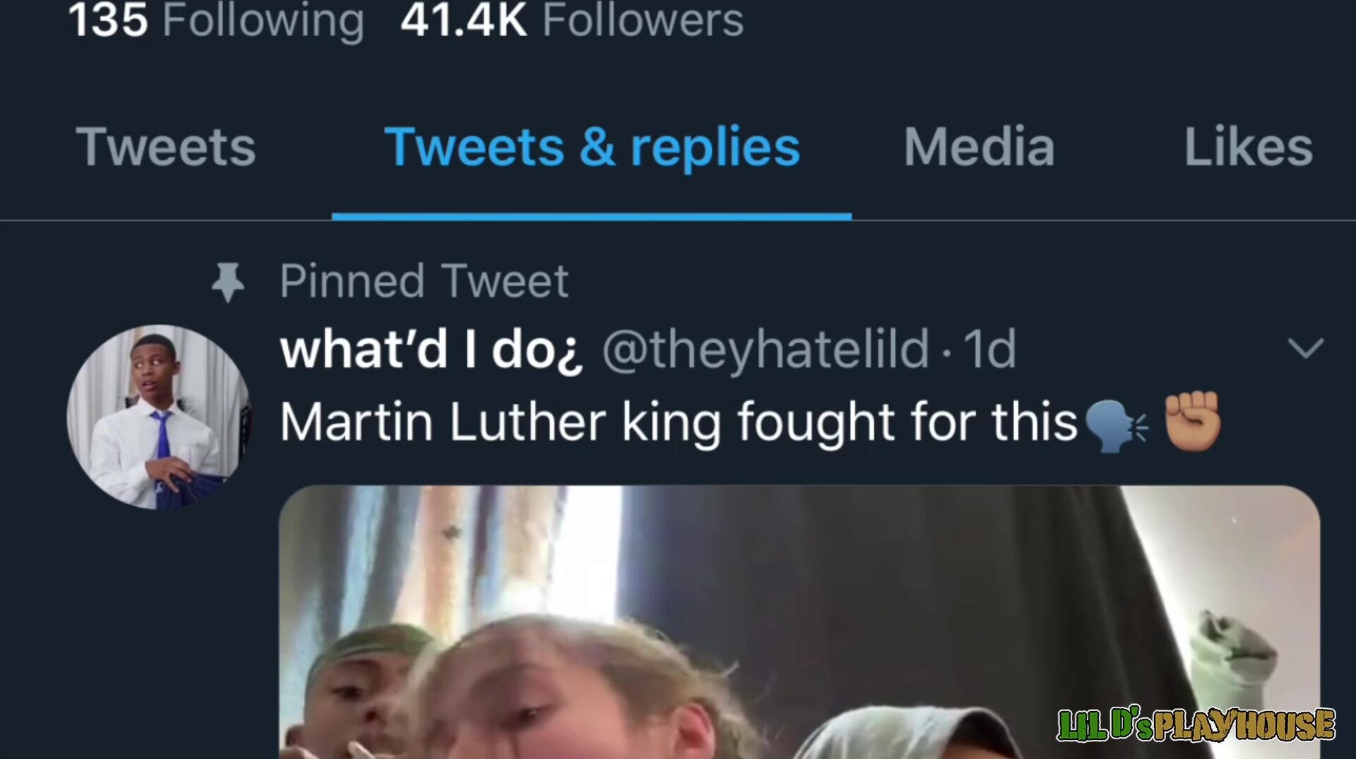Open the 41.4K Followers list
This screenshot has width=1356, height=759.
[571, 20]
